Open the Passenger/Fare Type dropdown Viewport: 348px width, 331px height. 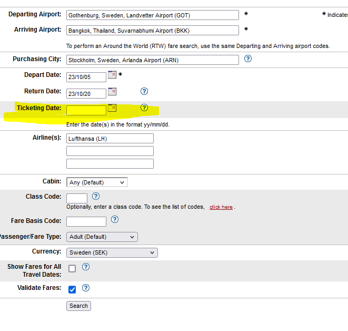[x=102, y=237]
